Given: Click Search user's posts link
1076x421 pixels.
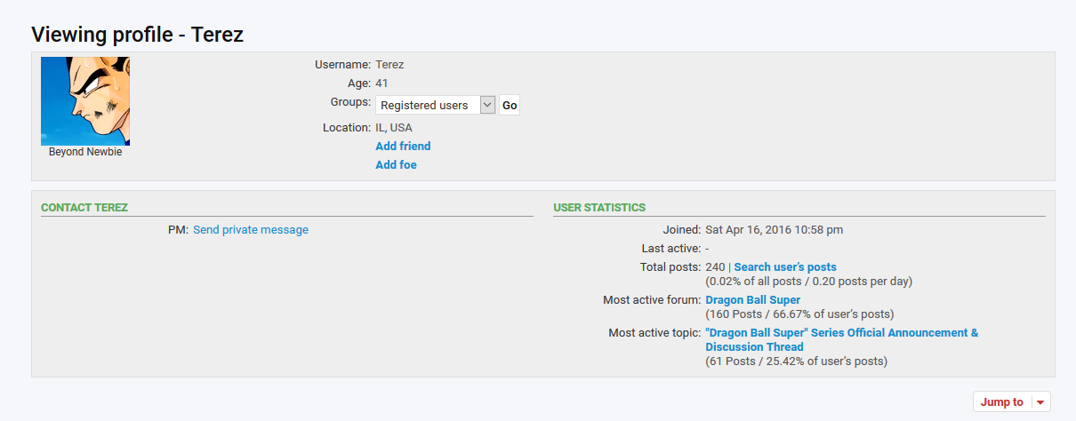Looking at the screenshot, I should coord(785,267).
